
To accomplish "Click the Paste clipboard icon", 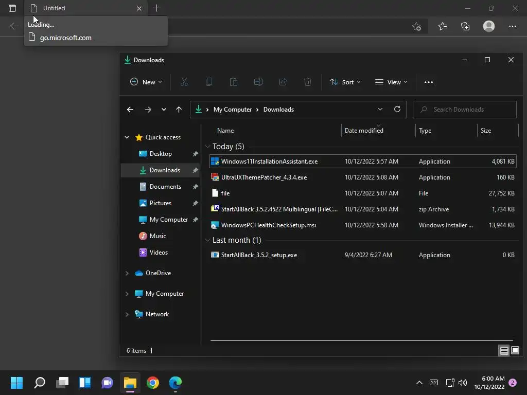I will (234, 82).
